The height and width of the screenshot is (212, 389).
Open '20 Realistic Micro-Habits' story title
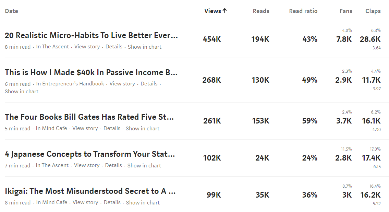[91, 35]
